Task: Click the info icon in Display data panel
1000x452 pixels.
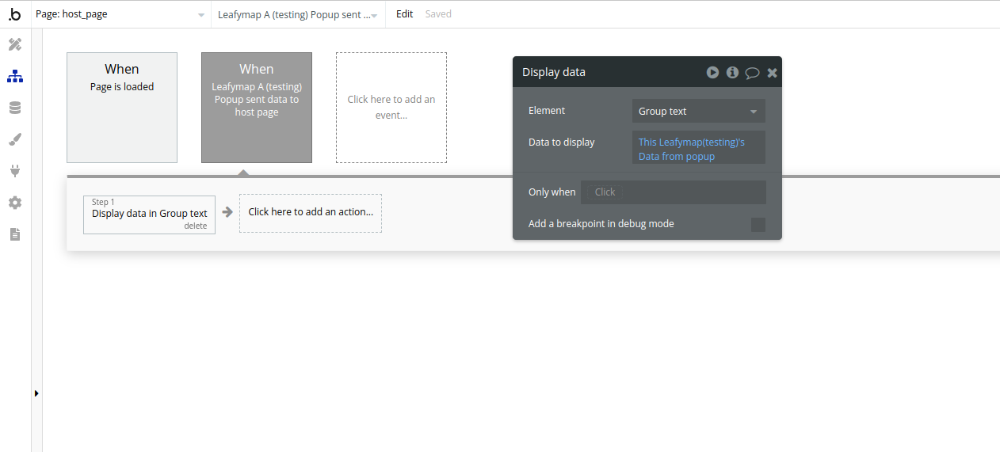Action: pyautogui.click(x=732, y=72)
